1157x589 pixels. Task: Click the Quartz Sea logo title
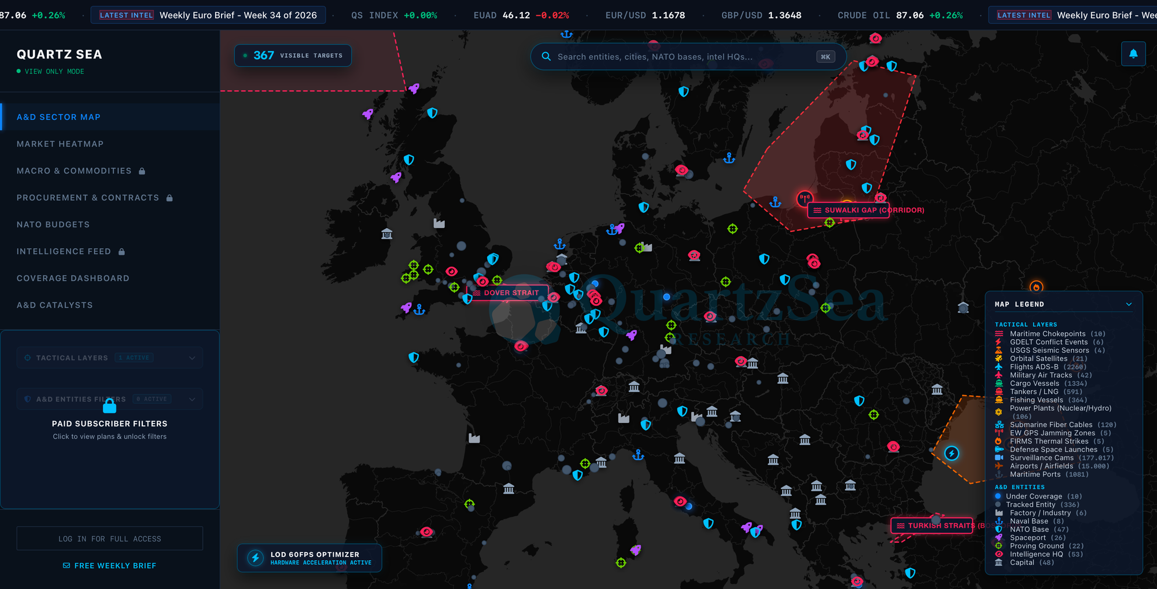pos(60,54)
